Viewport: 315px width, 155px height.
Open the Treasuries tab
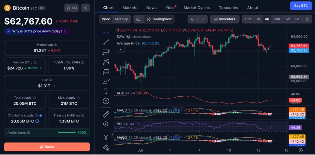[229, 8]
